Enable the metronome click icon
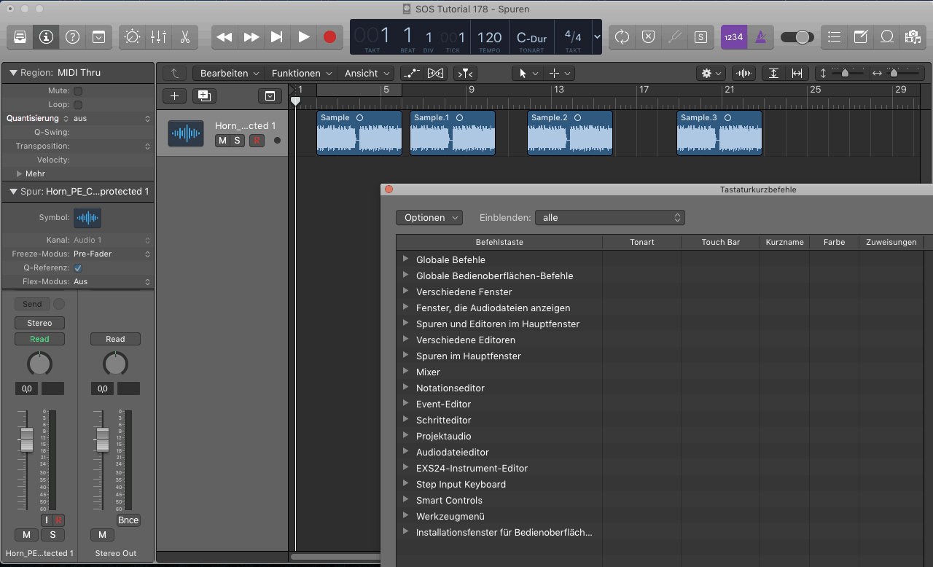This screenshot has width=933, height=567. [x=760, y=36]
